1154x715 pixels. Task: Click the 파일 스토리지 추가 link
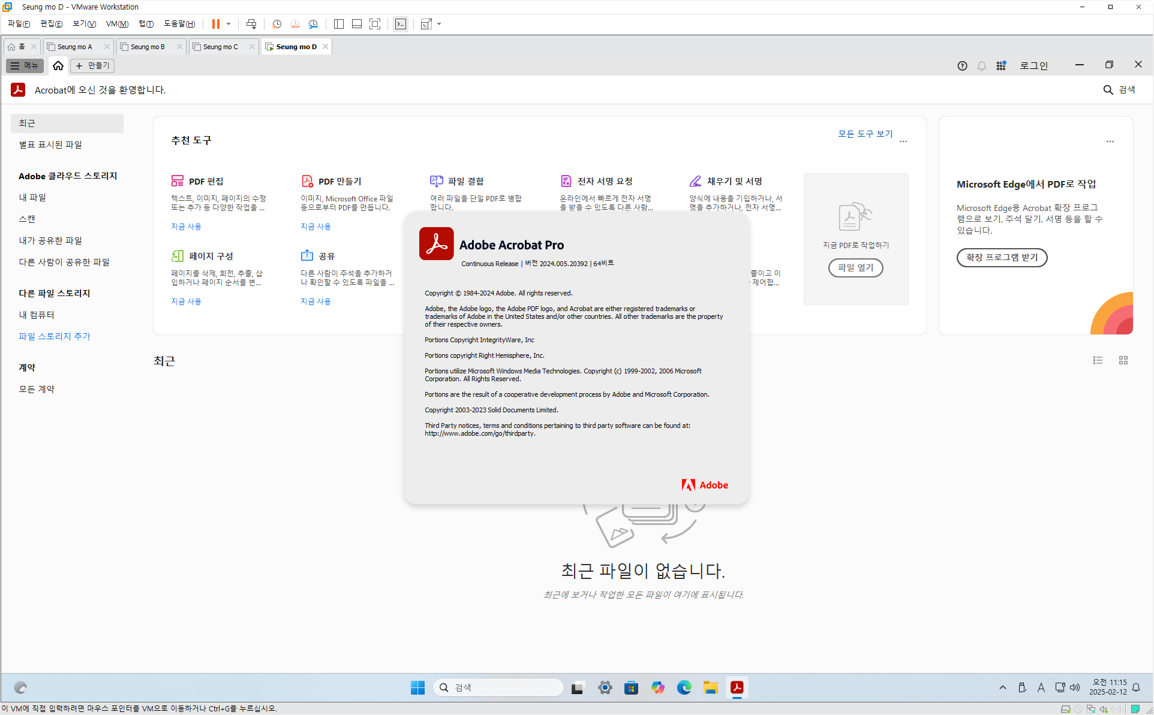pyautogui.click(x=55, y=336)
